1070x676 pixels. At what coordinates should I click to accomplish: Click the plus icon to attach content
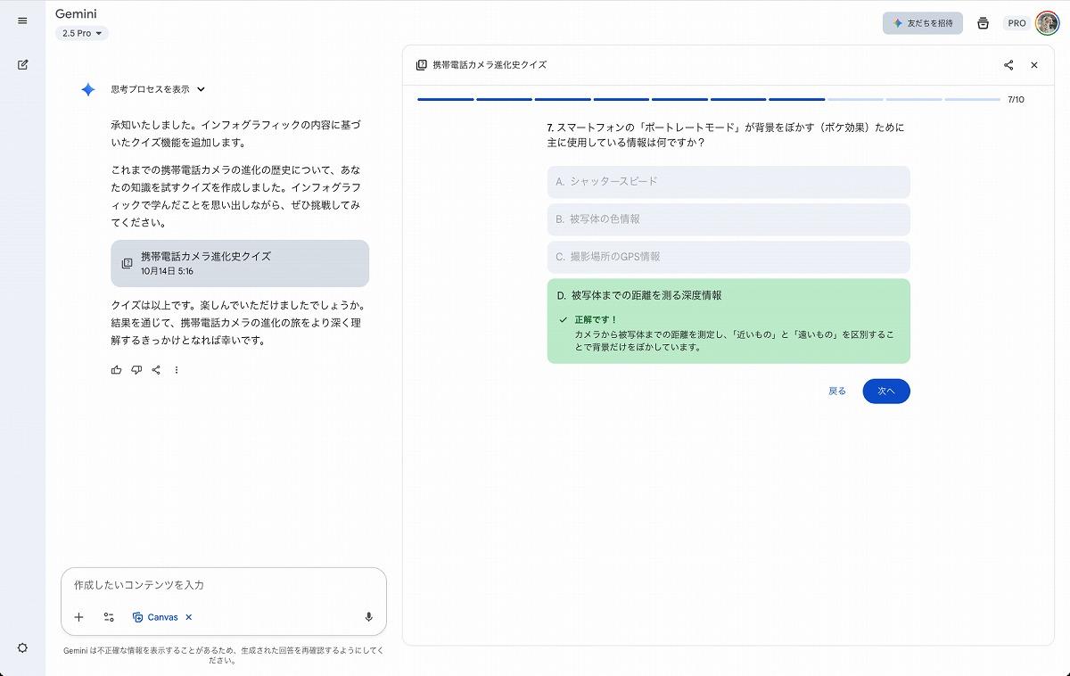[78, 616]
